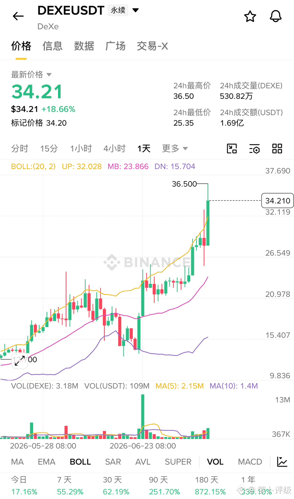Tap the 24h成交量 530.82万 value
Image resolution: width=294 pixels, height=499 pixels.
click(236, 97)
